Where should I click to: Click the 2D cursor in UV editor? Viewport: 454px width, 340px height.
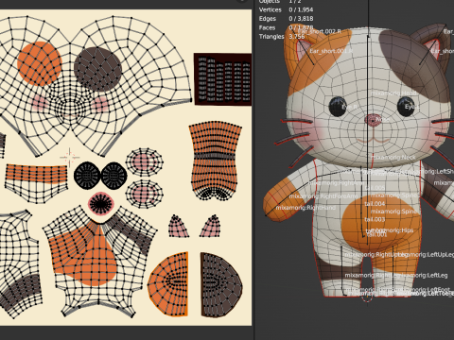pyautogui.click(x=70, y=157)
